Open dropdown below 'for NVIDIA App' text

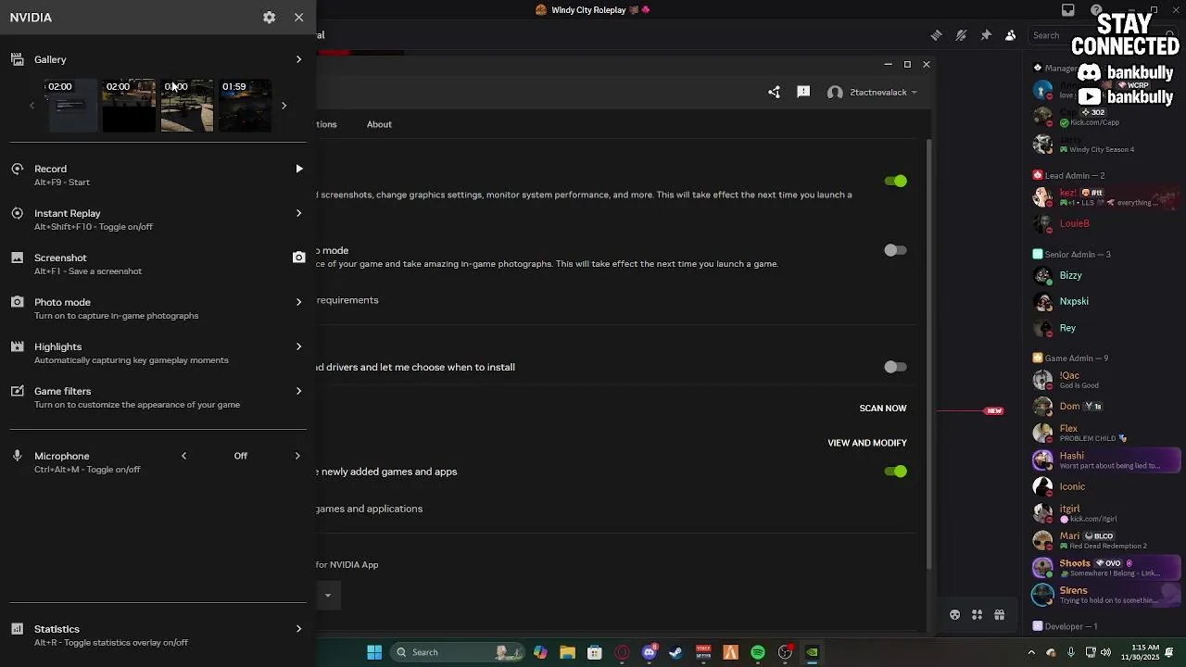click(x=328, y=595)
